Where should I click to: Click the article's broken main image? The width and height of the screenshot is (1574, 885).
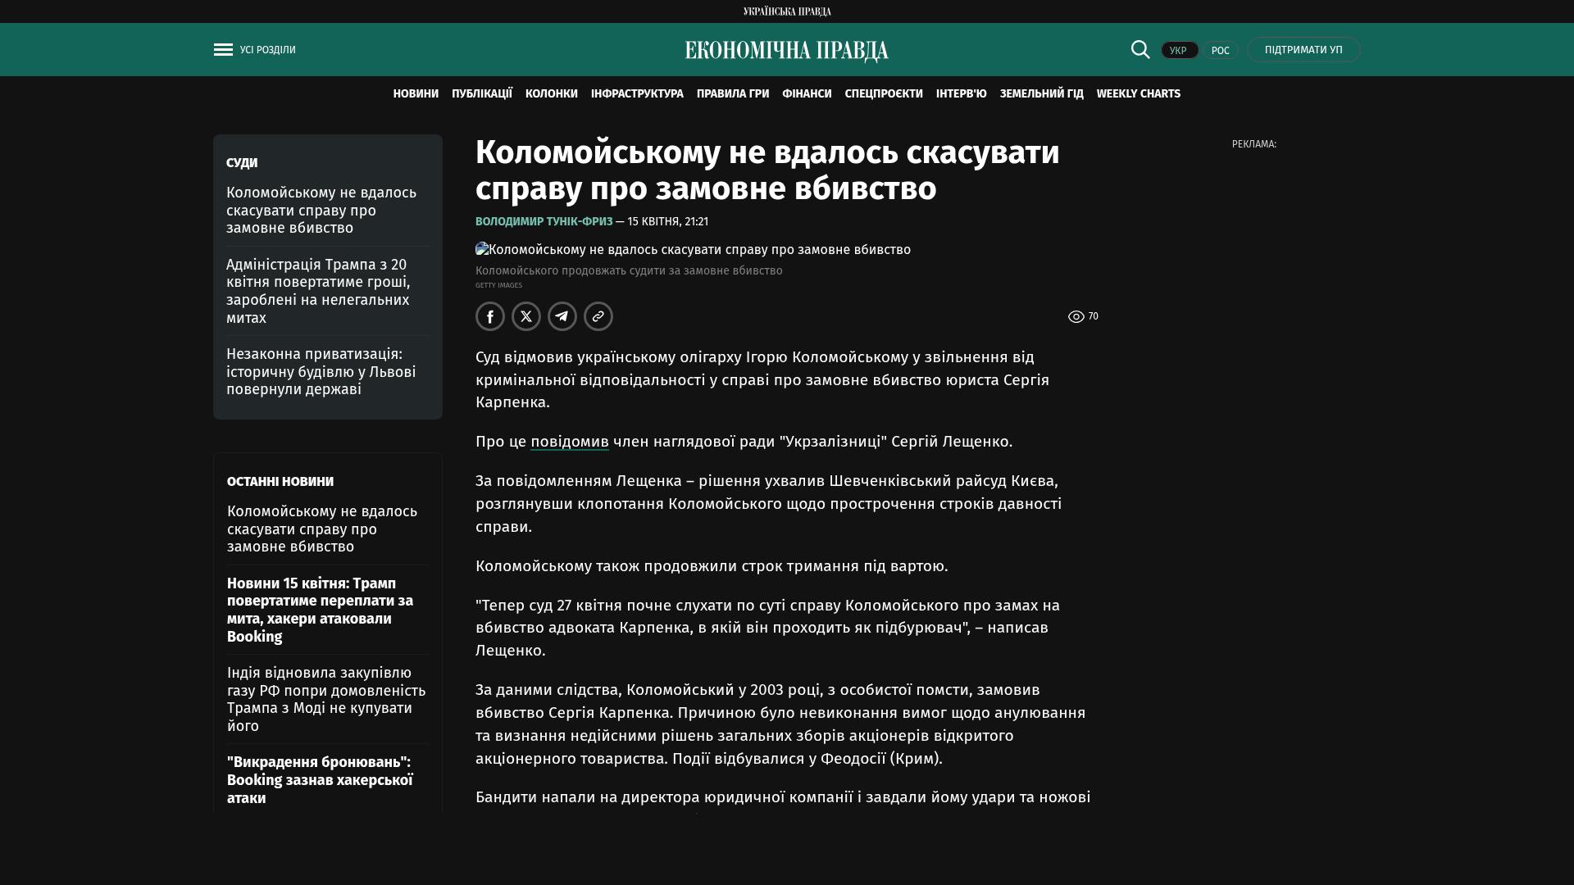click(693, 250)
